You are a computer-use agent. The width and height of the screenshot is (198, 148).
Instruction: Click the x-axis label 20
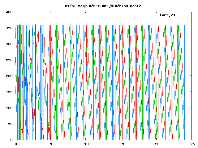(157, 144)
